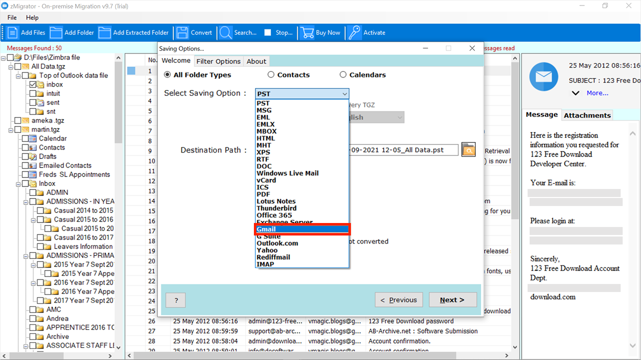Collapse the ADMISSIONS - IN YEA tree node
This screenshot has width=641, height=360.
26,201
